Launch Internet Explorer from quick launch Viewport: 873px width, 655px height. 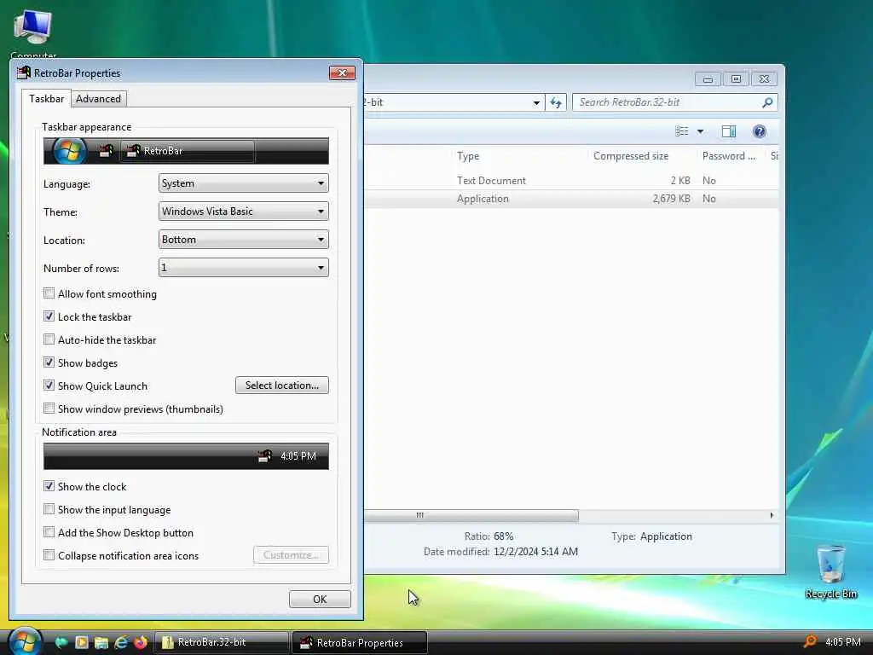pos(121,642)
